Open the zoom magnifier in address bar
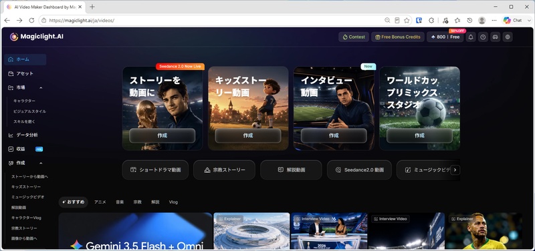Screen dimensions: 535x251 [x=387, y=21]
